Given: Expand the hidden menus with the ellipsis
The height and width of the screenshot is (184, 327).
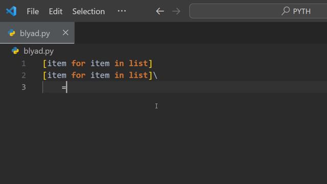Looking at the screenshot, I should tap(122, 11).
